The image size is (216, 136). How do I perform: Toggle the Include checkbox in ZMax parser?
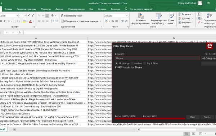tap(206, 54)
